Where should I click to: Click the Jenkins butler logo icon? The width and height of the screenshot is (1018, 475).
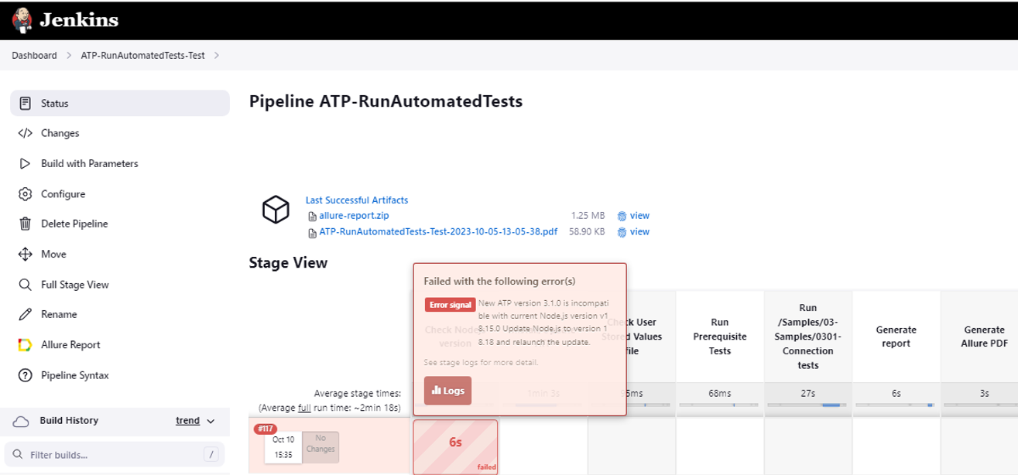click(22, 20)
